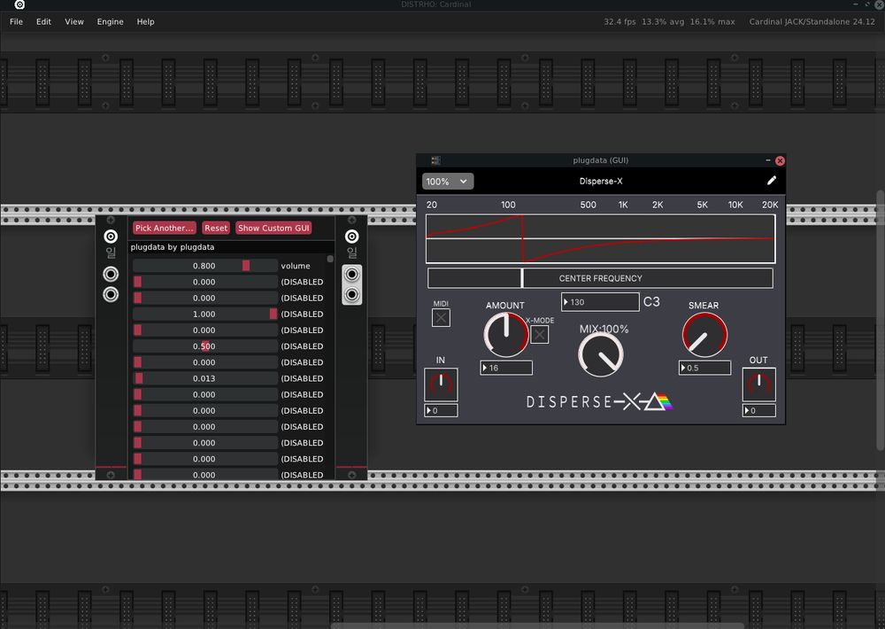The height and width of the screenshot is (629, 885).
Task: Click the Reset button
Action: 216,228
